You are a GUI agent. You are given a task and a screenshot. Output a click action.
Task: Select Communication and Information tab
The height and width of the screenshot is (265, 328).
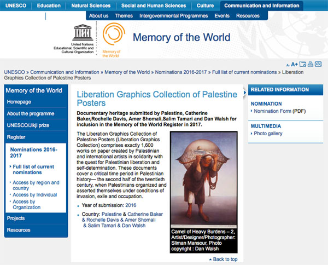click(262, 5)
